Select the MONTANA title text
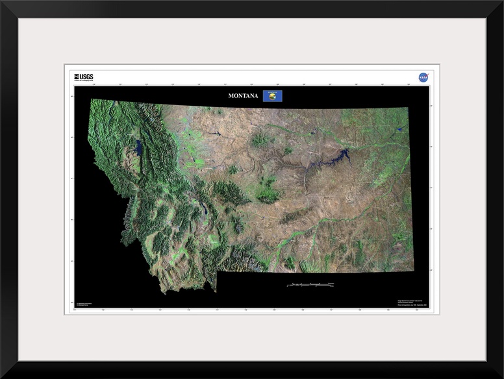 tap(244, 96)
